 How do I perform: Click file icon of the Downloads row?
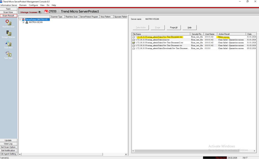coord(134,48)
